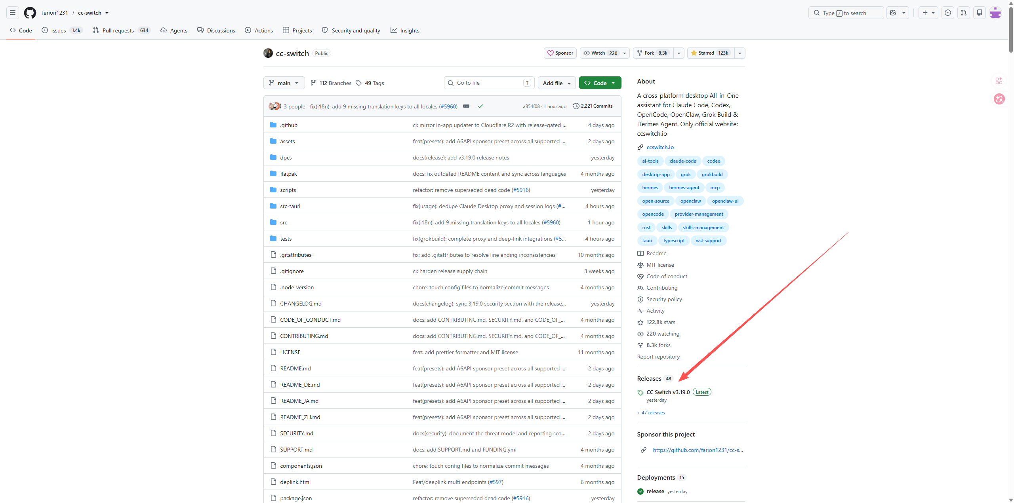Image resolution: width=1014 pixels, height=503 pixels.
Task: Expand commit message ellipsis button
Action: (x=466, y=106)
